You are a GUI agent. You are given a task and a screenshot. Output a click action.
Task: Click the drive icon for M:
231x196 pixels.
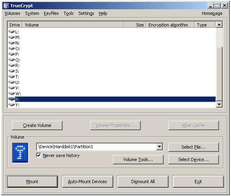12,37
